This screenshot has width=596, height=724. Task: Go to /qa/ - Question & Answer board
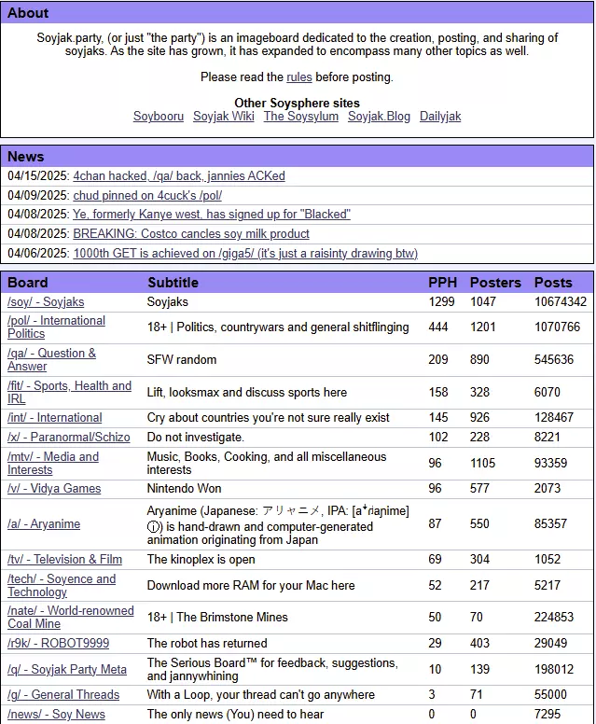click(51, 360)
